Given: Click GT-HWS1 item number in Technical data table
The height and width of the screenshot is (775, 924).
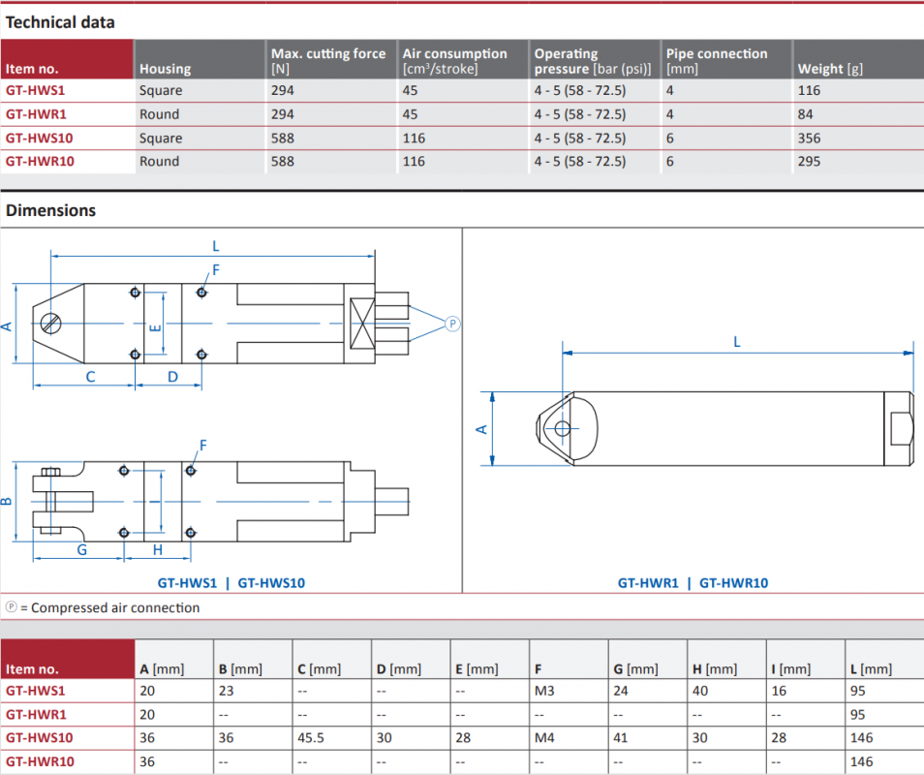Looking at the screenshot, I should pyautogui.click(x=36, y=90).
